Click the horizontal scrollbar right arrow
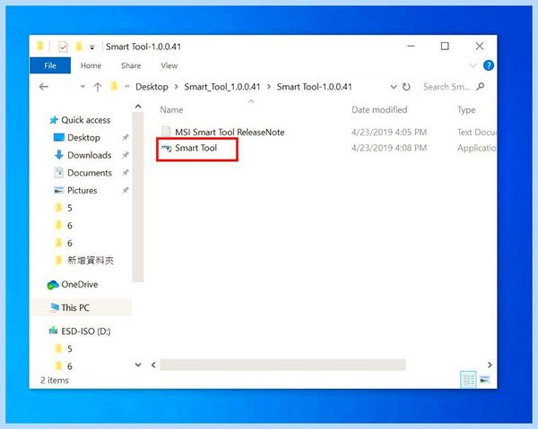 (490, 365)
